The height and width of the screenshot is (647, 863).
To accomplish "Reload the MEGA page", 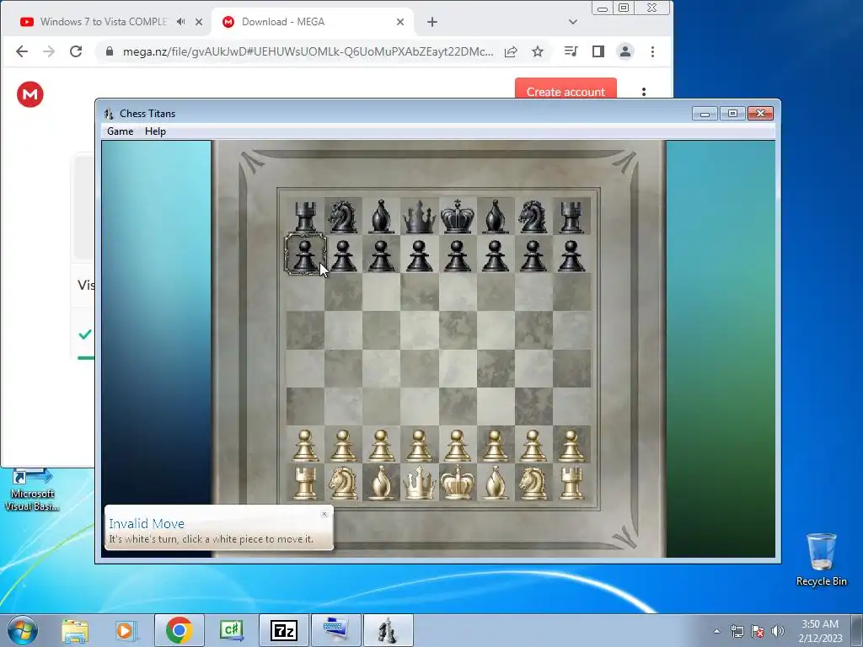I will (76, 51).
